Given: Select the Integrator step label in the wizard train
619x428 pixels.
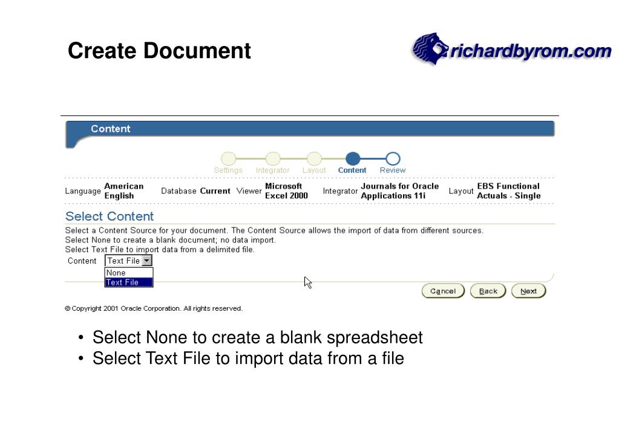Looking at the screenshot, I should click(x=273, y=170).
